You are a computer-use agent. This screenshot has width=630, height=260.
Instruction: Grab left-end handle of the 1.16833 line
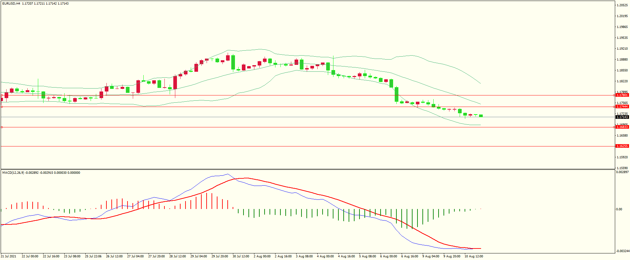click(x=2, y=127)
